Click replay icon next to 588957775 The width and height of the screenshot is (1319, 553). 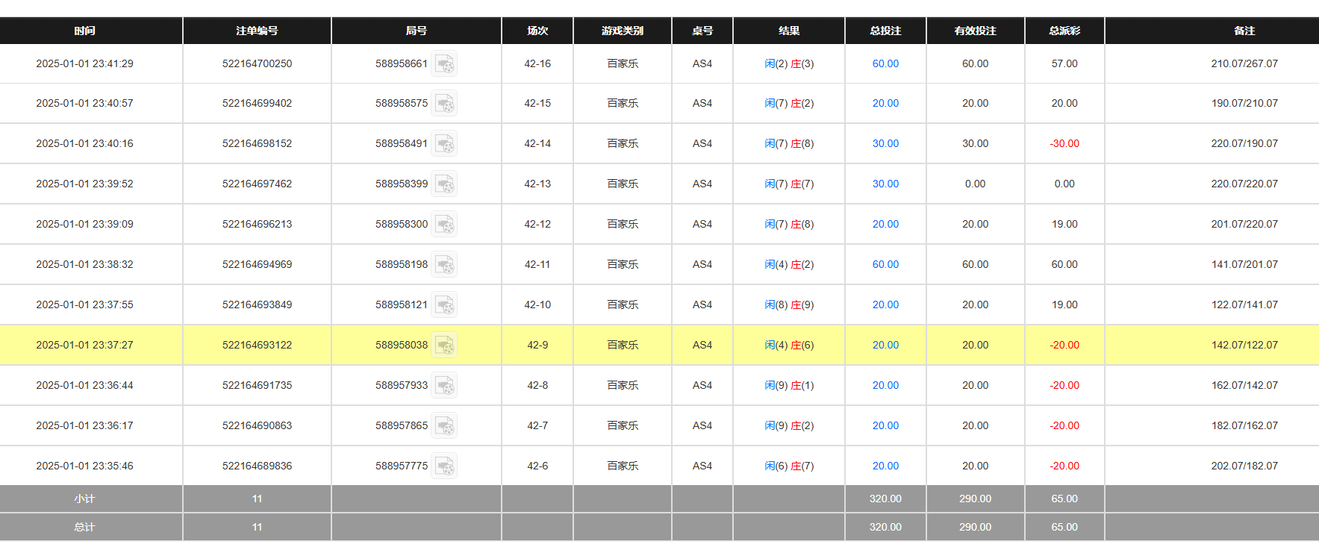tap(444, 466)
